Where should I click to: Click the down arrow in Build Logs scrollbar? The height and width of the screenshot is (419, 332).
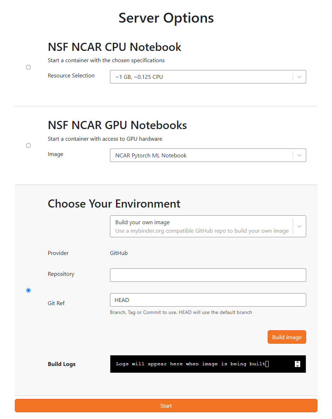coord(297,366)
